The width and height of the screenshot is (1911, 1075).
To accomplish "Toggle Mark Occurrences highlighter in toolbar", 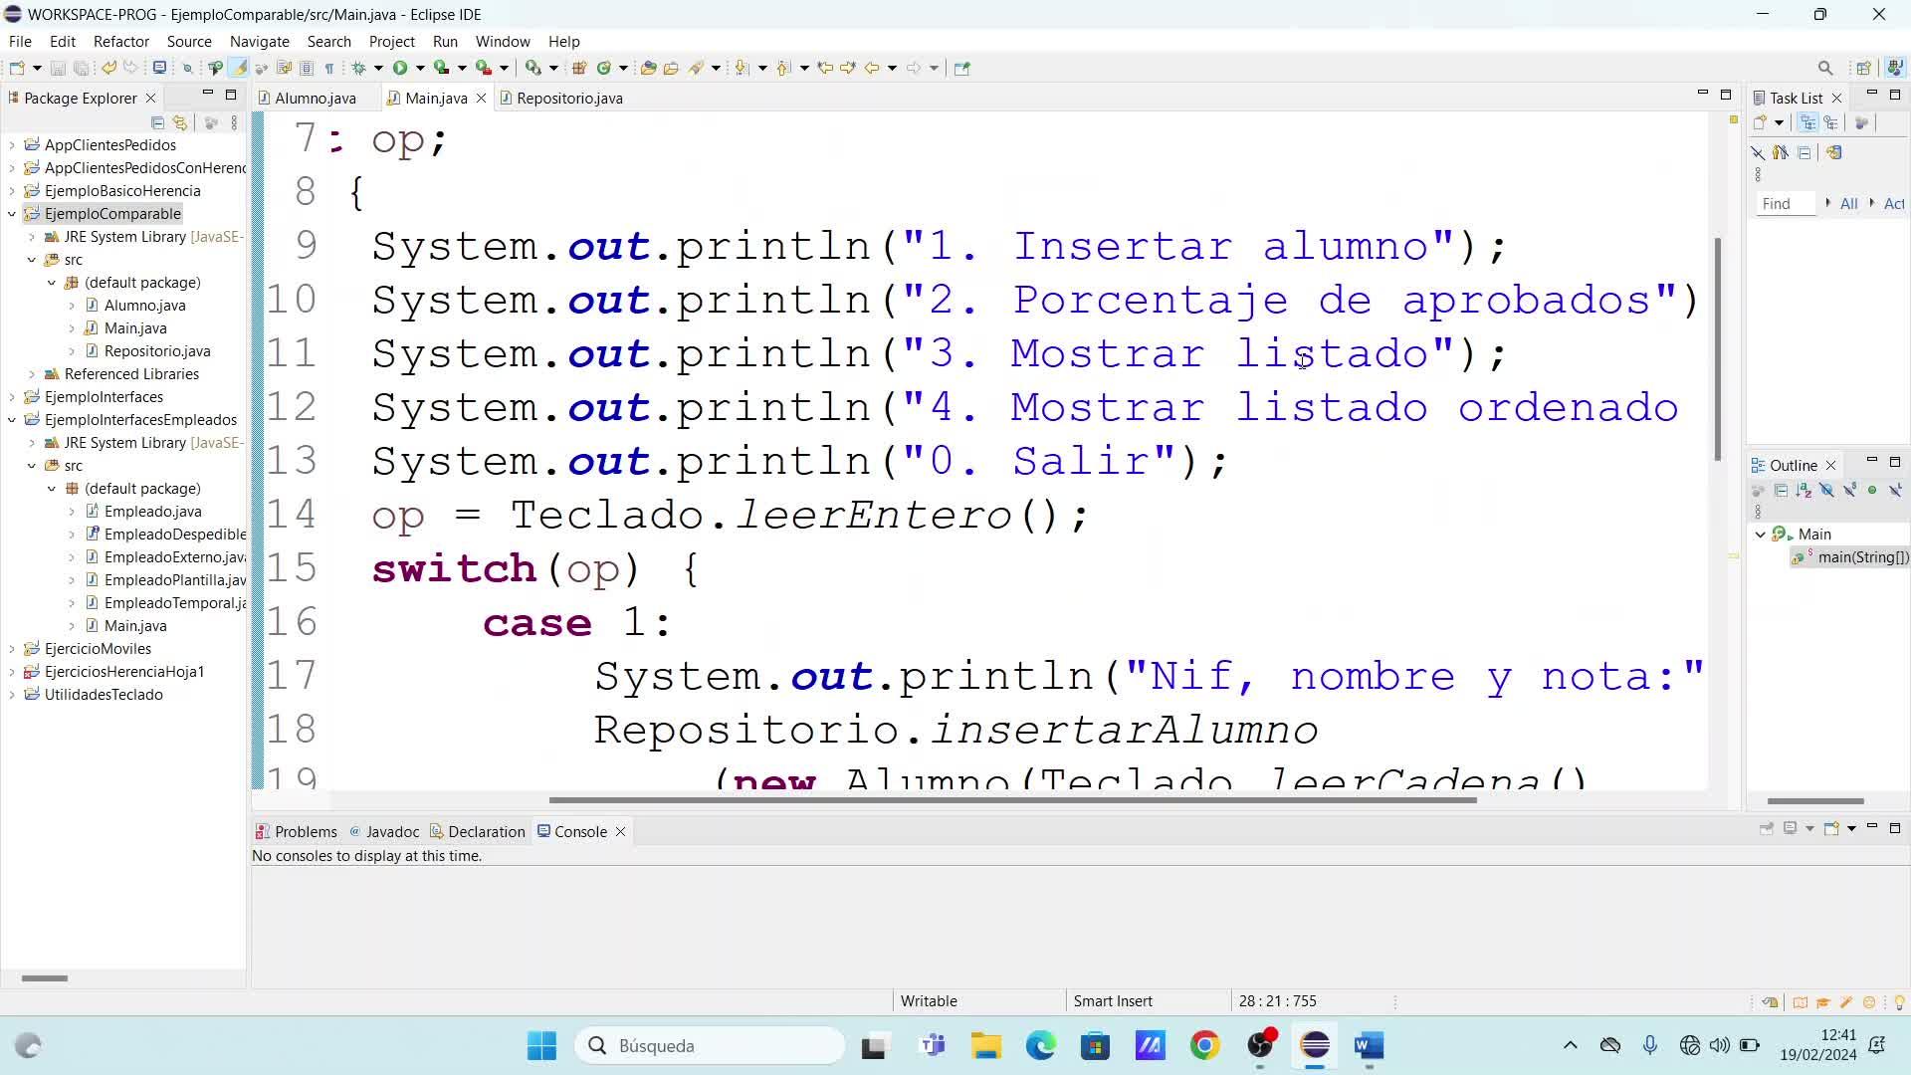I will coord(239,68).
